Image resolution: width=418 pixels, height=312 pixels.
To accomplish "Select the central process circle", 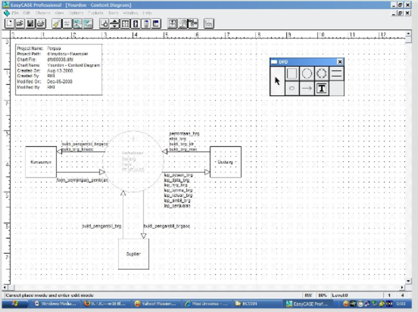I will [133, 161].
